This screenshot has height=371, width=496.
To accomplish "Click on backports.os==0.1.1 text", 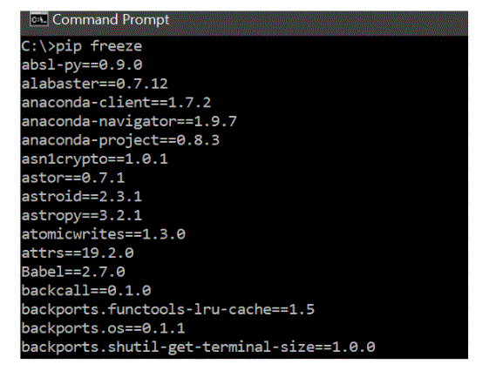I will 103,328.
